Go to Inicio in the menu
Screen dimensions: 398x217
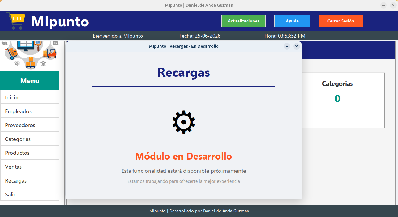(30, 97)
